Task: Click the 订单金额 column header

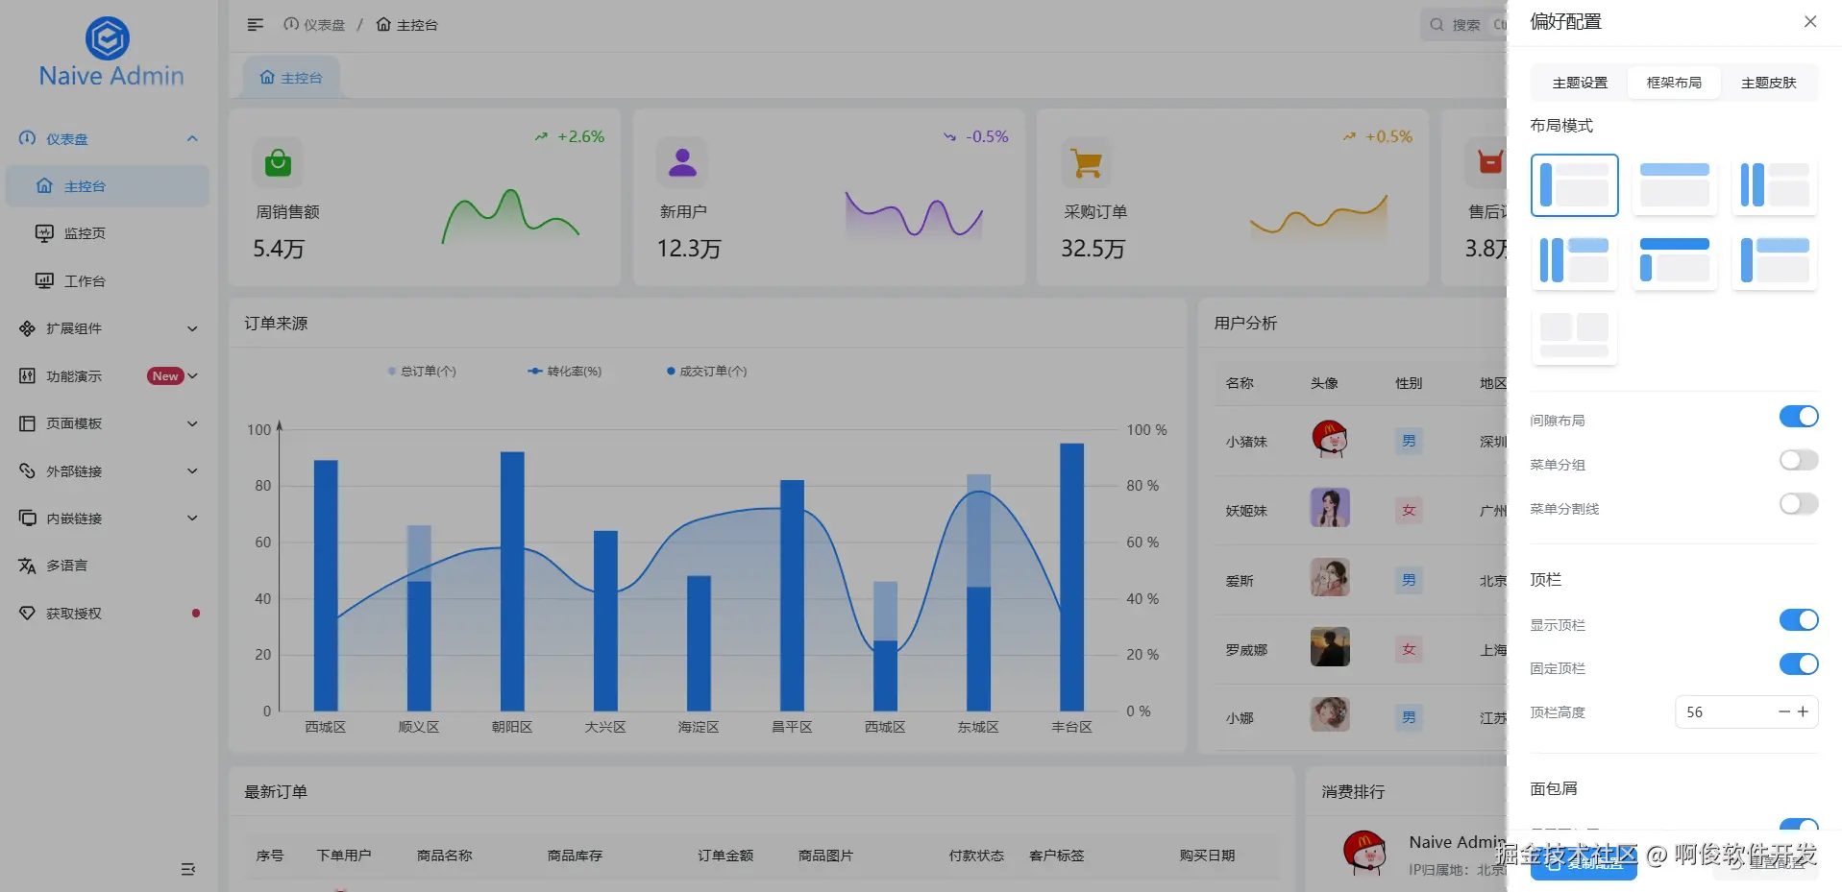Action: (x=725, y=856)
